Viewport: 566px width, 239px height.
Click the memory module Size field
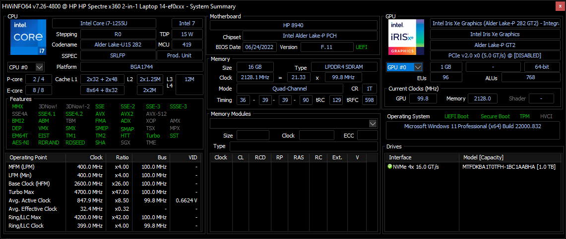coord(252,136)
